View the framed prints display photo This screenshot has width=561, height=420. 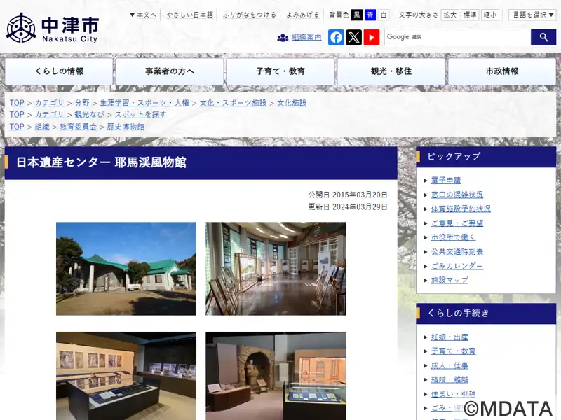click(126, 376)
